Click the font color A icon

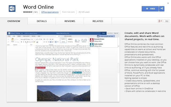tap(37, 42)
